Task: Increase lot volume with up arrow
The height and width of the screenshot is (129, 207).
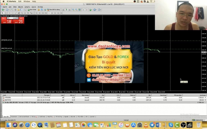Action: [17, 18]
